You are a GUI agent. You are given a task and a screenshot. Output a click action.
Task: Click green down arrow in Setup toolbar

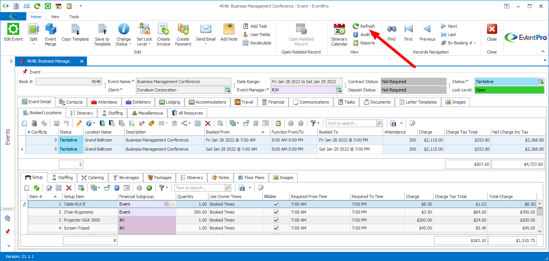point(149,188)
